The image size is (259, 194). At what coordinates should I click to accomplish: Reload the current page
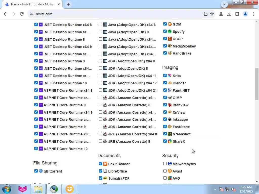pyautogui.click(x=22, y=14)
